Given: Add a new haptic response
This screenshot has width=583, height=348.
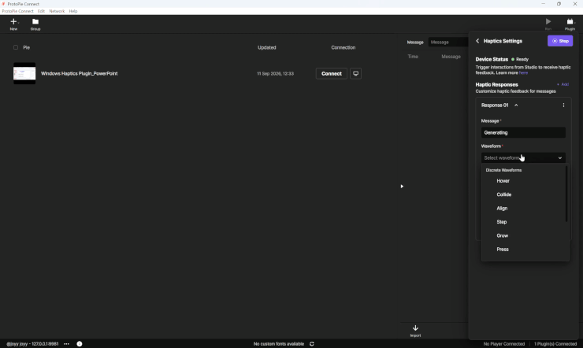Looking at the screenshot, I should click(x=563, y=84).
